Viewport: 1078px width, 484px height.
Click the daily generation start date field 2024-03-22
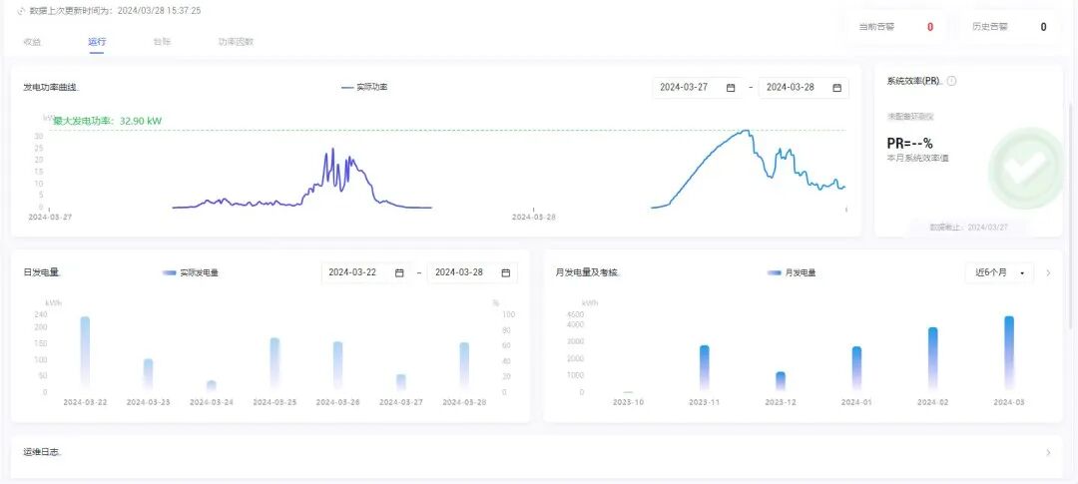coord(365,273)
